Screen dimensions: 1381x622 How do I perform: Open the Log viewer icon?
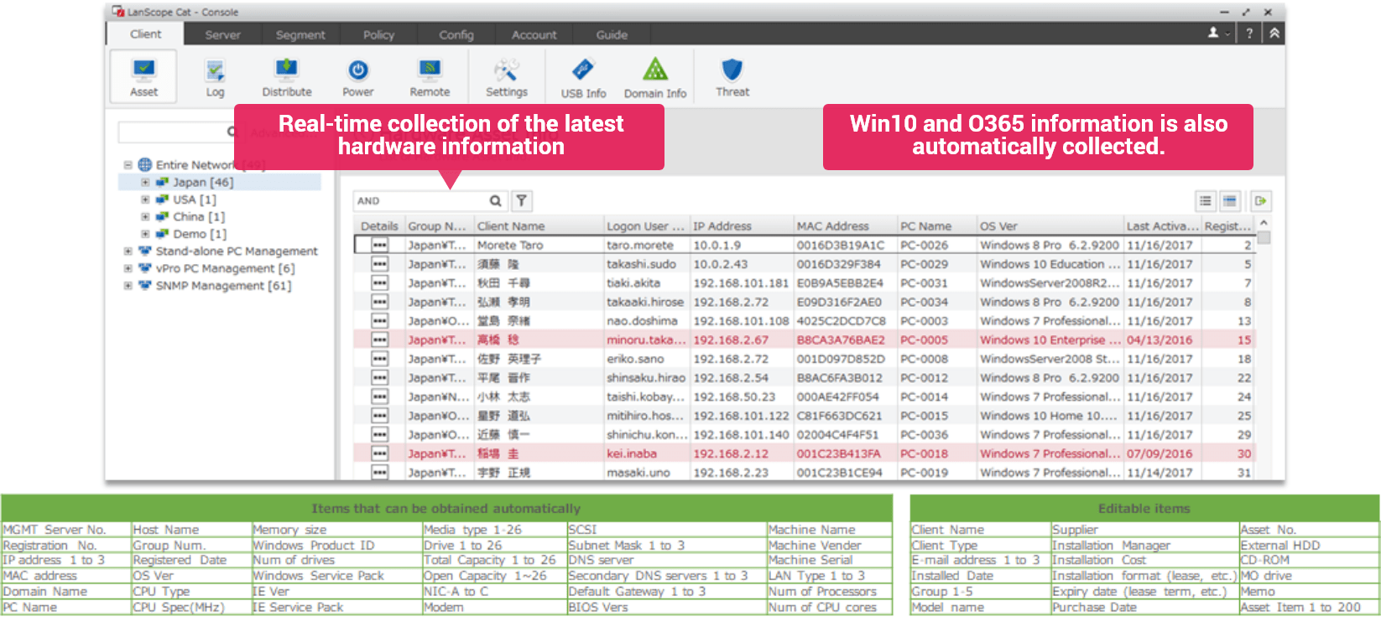click(216, 76)
